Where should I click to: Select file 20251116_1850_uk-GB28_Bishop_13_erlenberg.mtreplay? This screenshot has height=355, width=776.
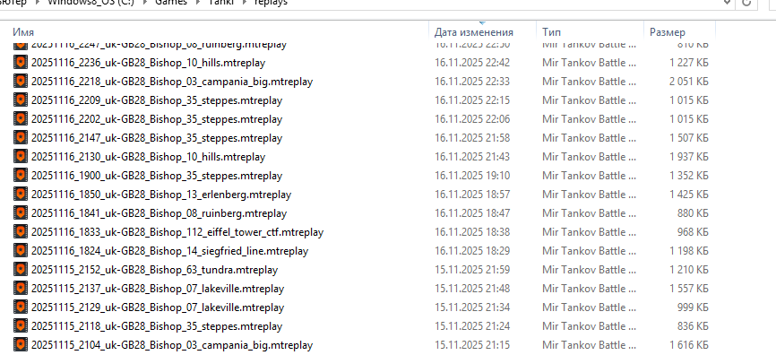(160, 195)
